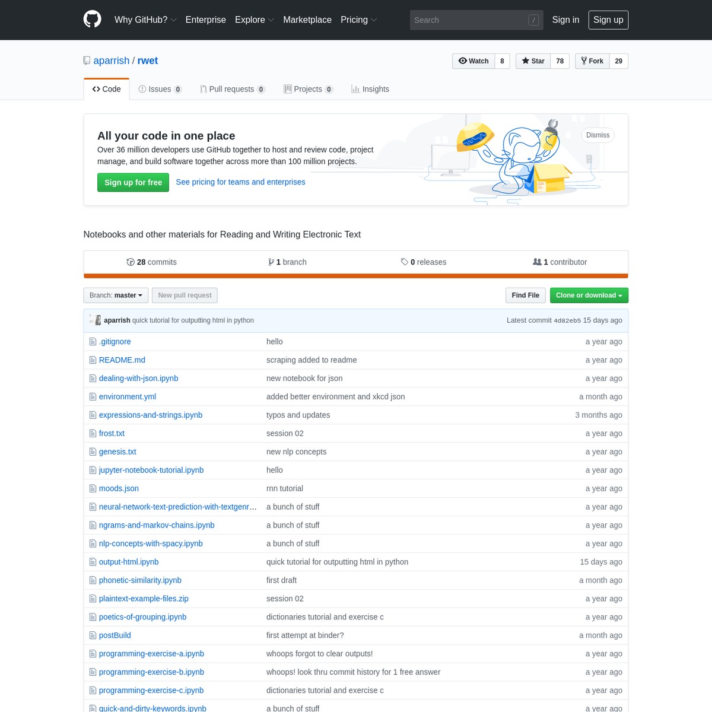
Task: Click commit message 'scraping added to readme'
Action: [x=311, y=360]
